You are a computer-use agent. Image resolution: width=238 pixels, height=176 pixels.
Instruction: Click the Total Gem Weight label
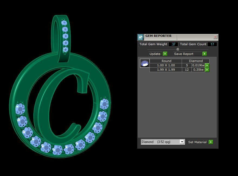click(x=153, y=44)
